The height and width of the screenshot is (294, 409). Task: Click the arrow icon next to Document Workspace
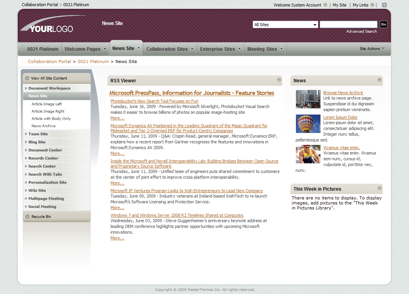click(x=25, y=88)
